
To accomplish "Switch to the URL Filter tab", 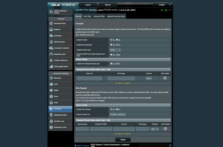I will pos(87,16).
